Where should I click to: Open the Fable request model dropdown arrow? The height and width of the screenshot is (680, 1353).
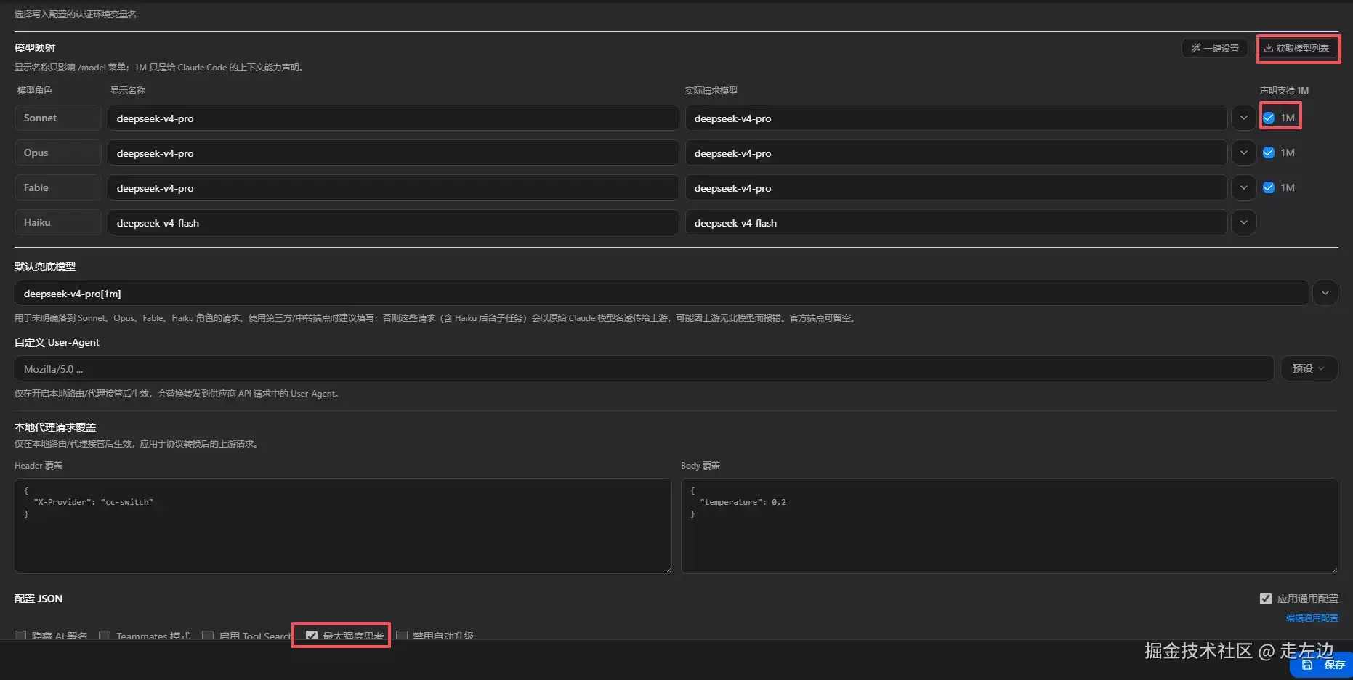pos(1243,187)
